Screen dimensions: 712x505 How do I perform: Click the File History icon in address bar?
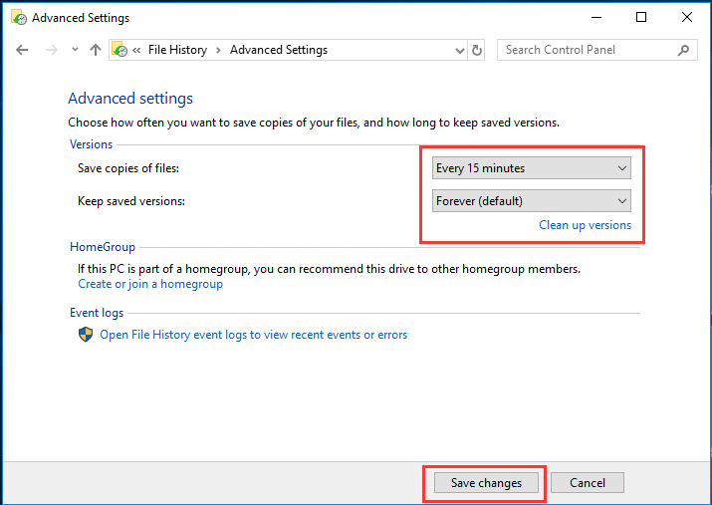pyautogui.click(x=119, y=50)
